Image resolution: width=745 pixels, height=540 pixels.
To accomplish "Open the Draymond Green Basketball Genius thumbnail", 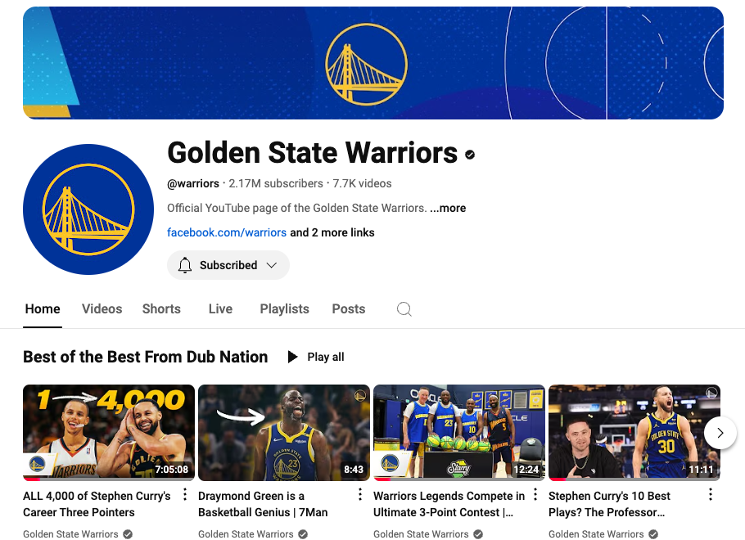I will click(x=283, y=433).
